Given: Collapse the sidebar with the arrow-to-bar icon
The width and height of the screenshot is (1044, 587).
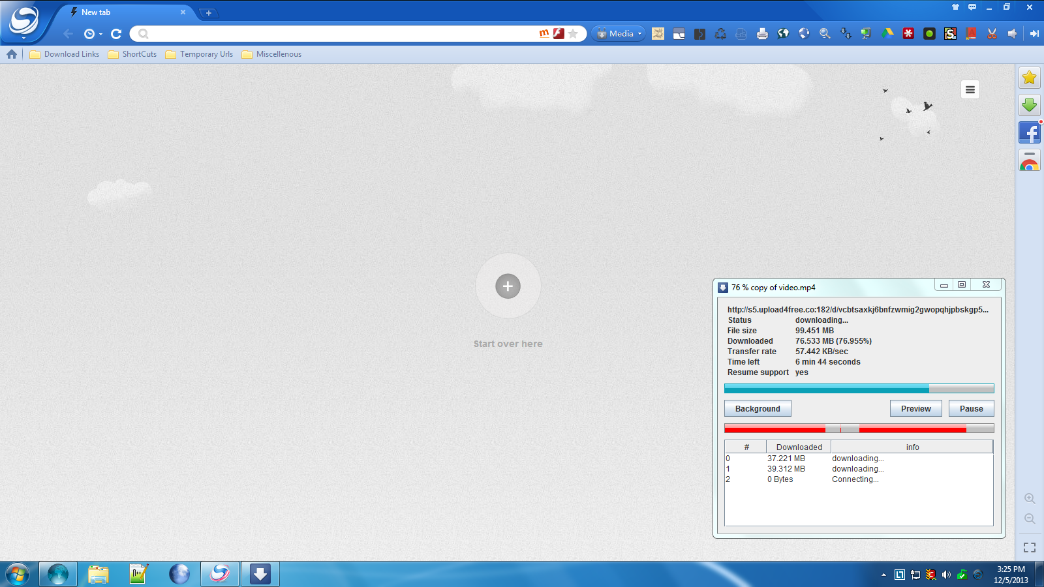Looking at the screenshot, I should (1034, 34).
